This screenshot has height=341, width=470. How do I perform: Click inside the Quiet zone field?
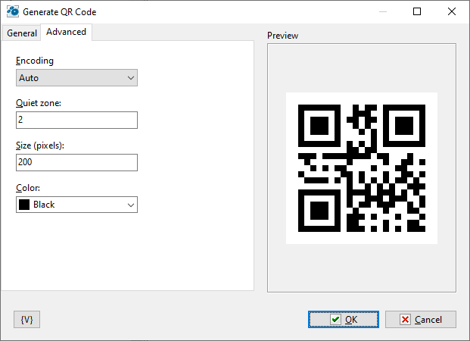(76, 120)
